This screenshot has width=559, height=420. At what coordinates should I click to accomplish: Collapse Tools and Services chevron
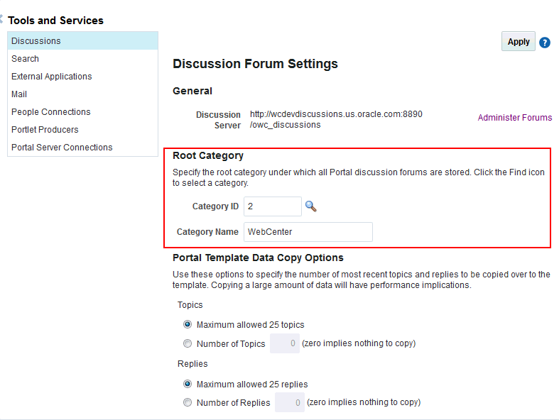(x=1, y=19)
